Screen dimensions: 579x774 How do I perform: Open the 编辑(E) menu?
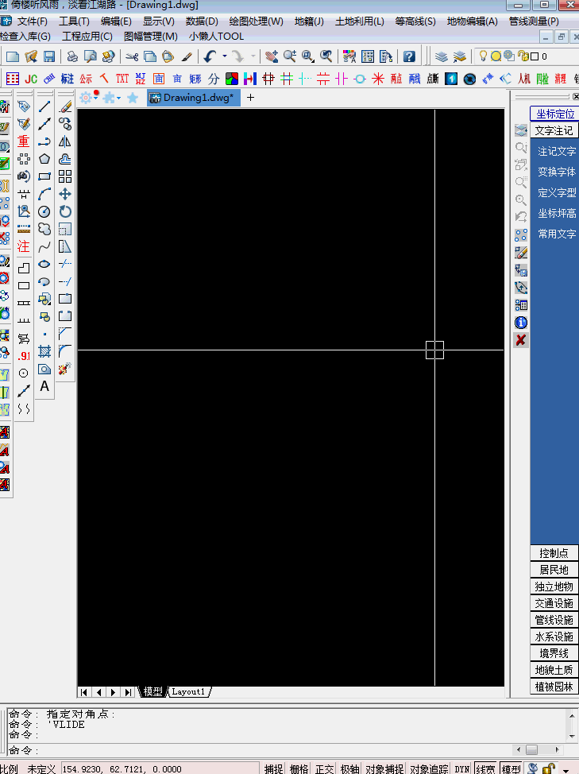116,21
